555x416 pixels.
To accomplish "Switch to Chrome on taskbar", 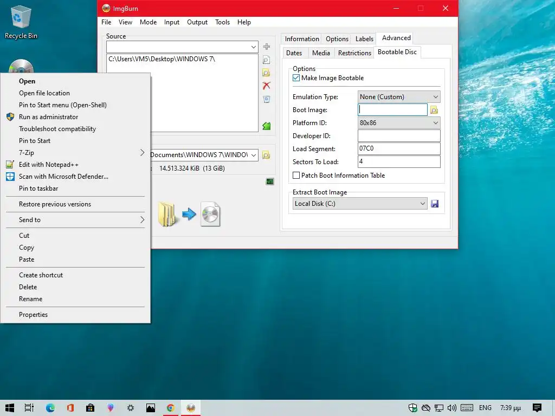I will click(171, 408).
